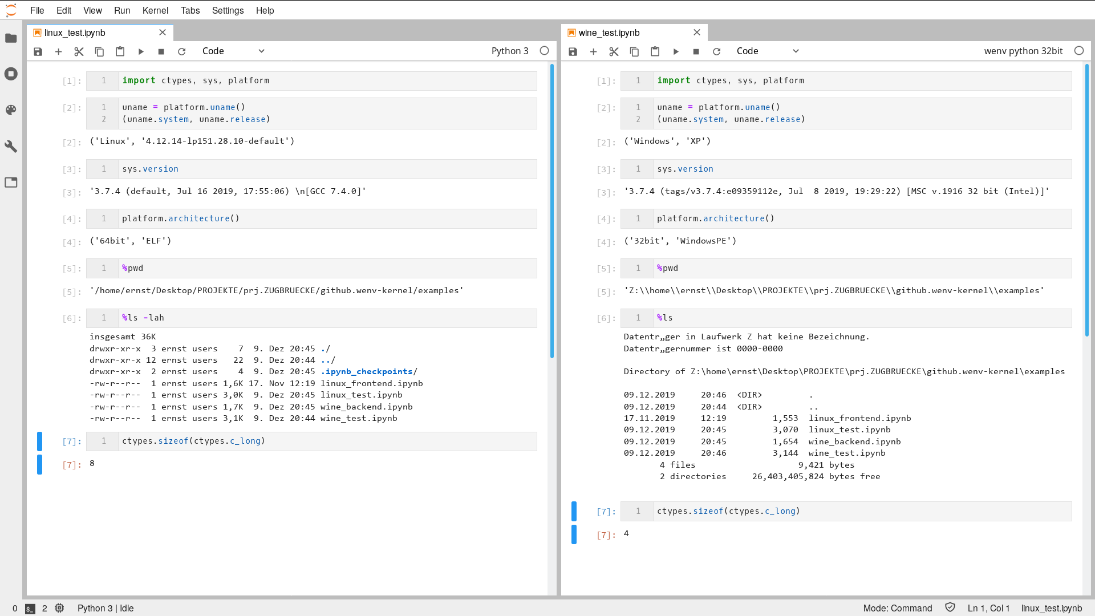This screenshot has height=616, width=1095.
Task: Click the Python 3 kernel status circle
Action: pos(545,51)
